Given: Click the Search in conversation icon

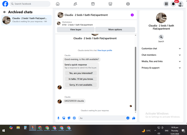Looking at the screenshot, I should coord(161,37).
